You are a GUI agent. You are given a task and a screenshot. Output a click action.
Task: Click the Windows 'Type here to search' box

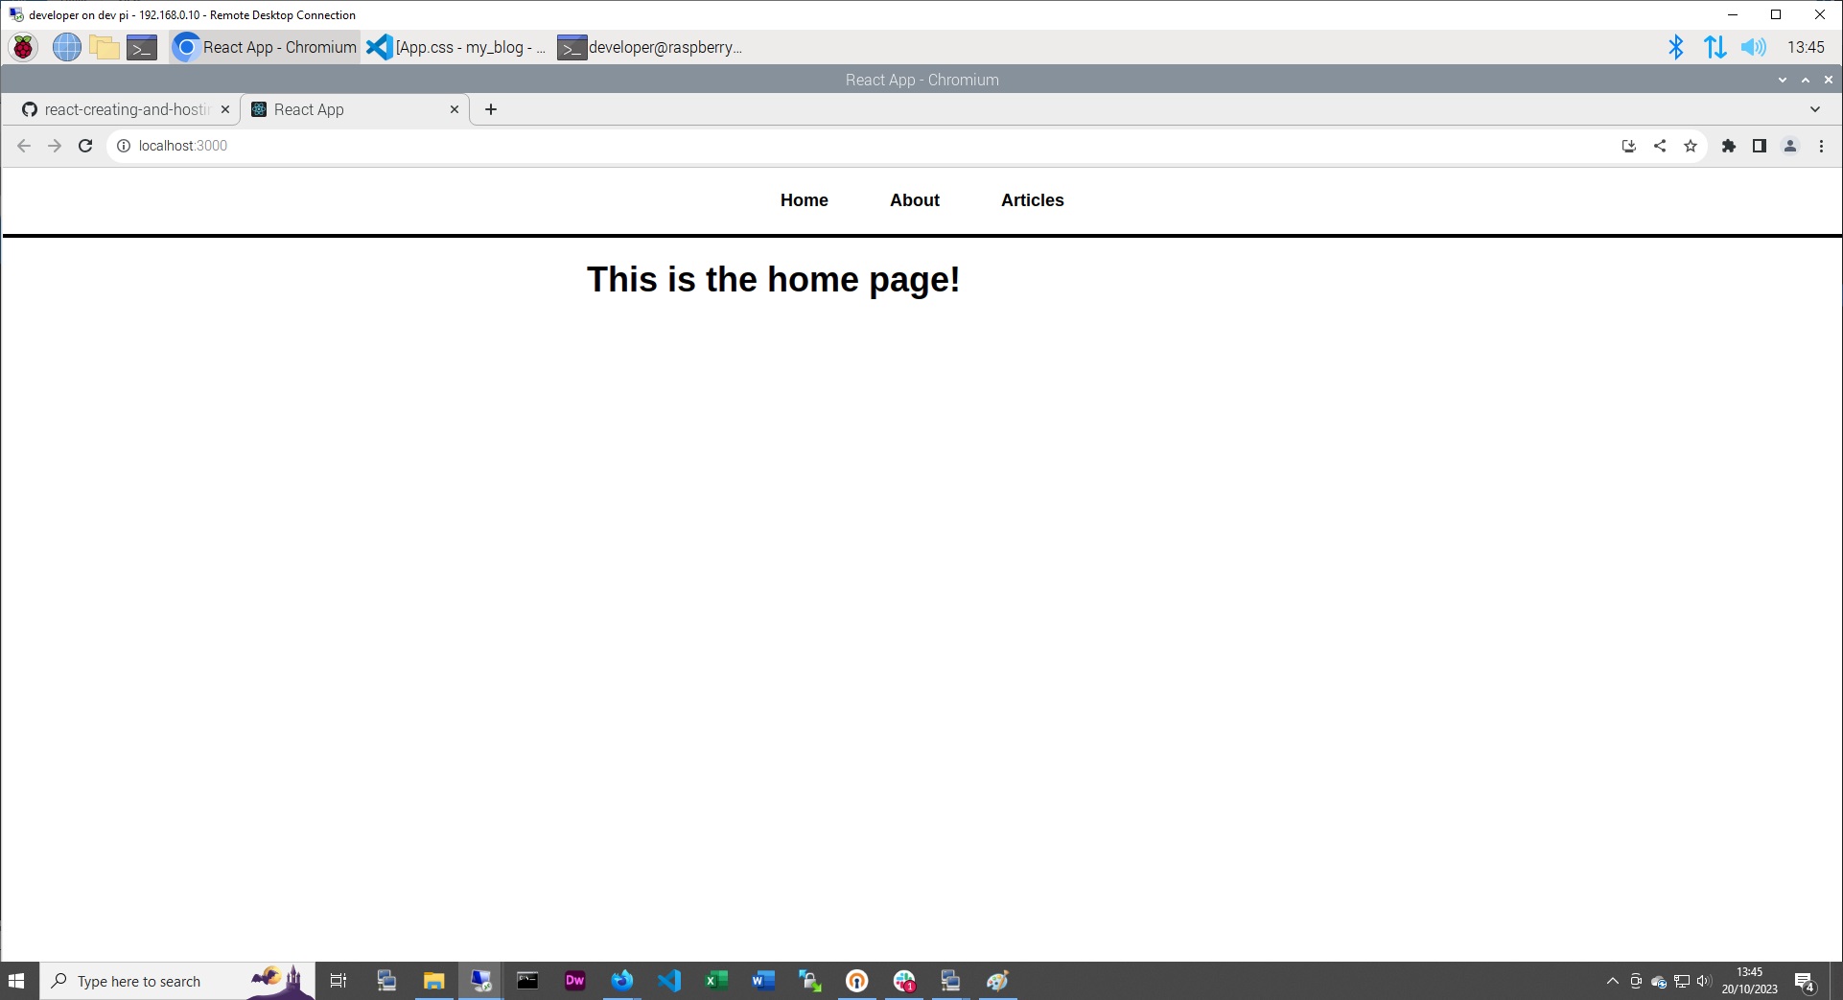point(177,981)
